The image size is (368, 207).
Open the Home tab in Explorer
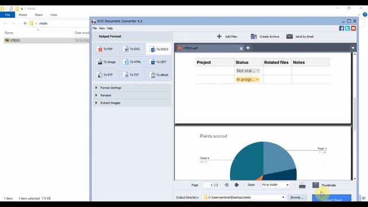point(23,15)
